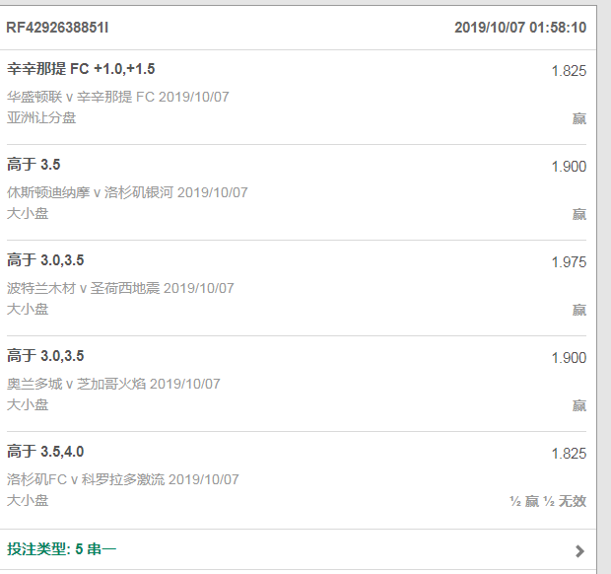
Task: Select 高于 3.5 selection title
Action: [x=34, y=165]
